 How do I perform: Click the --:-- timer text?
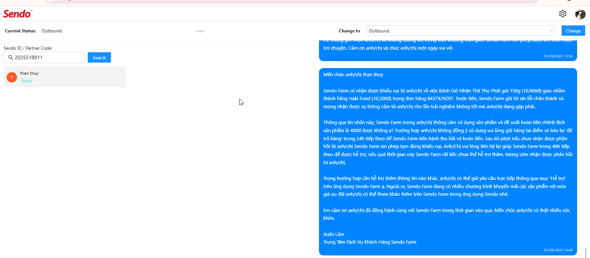(x=200, y=31)
